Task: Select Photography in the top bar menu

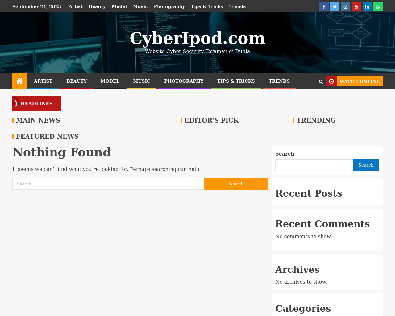Action: (169, 6)
